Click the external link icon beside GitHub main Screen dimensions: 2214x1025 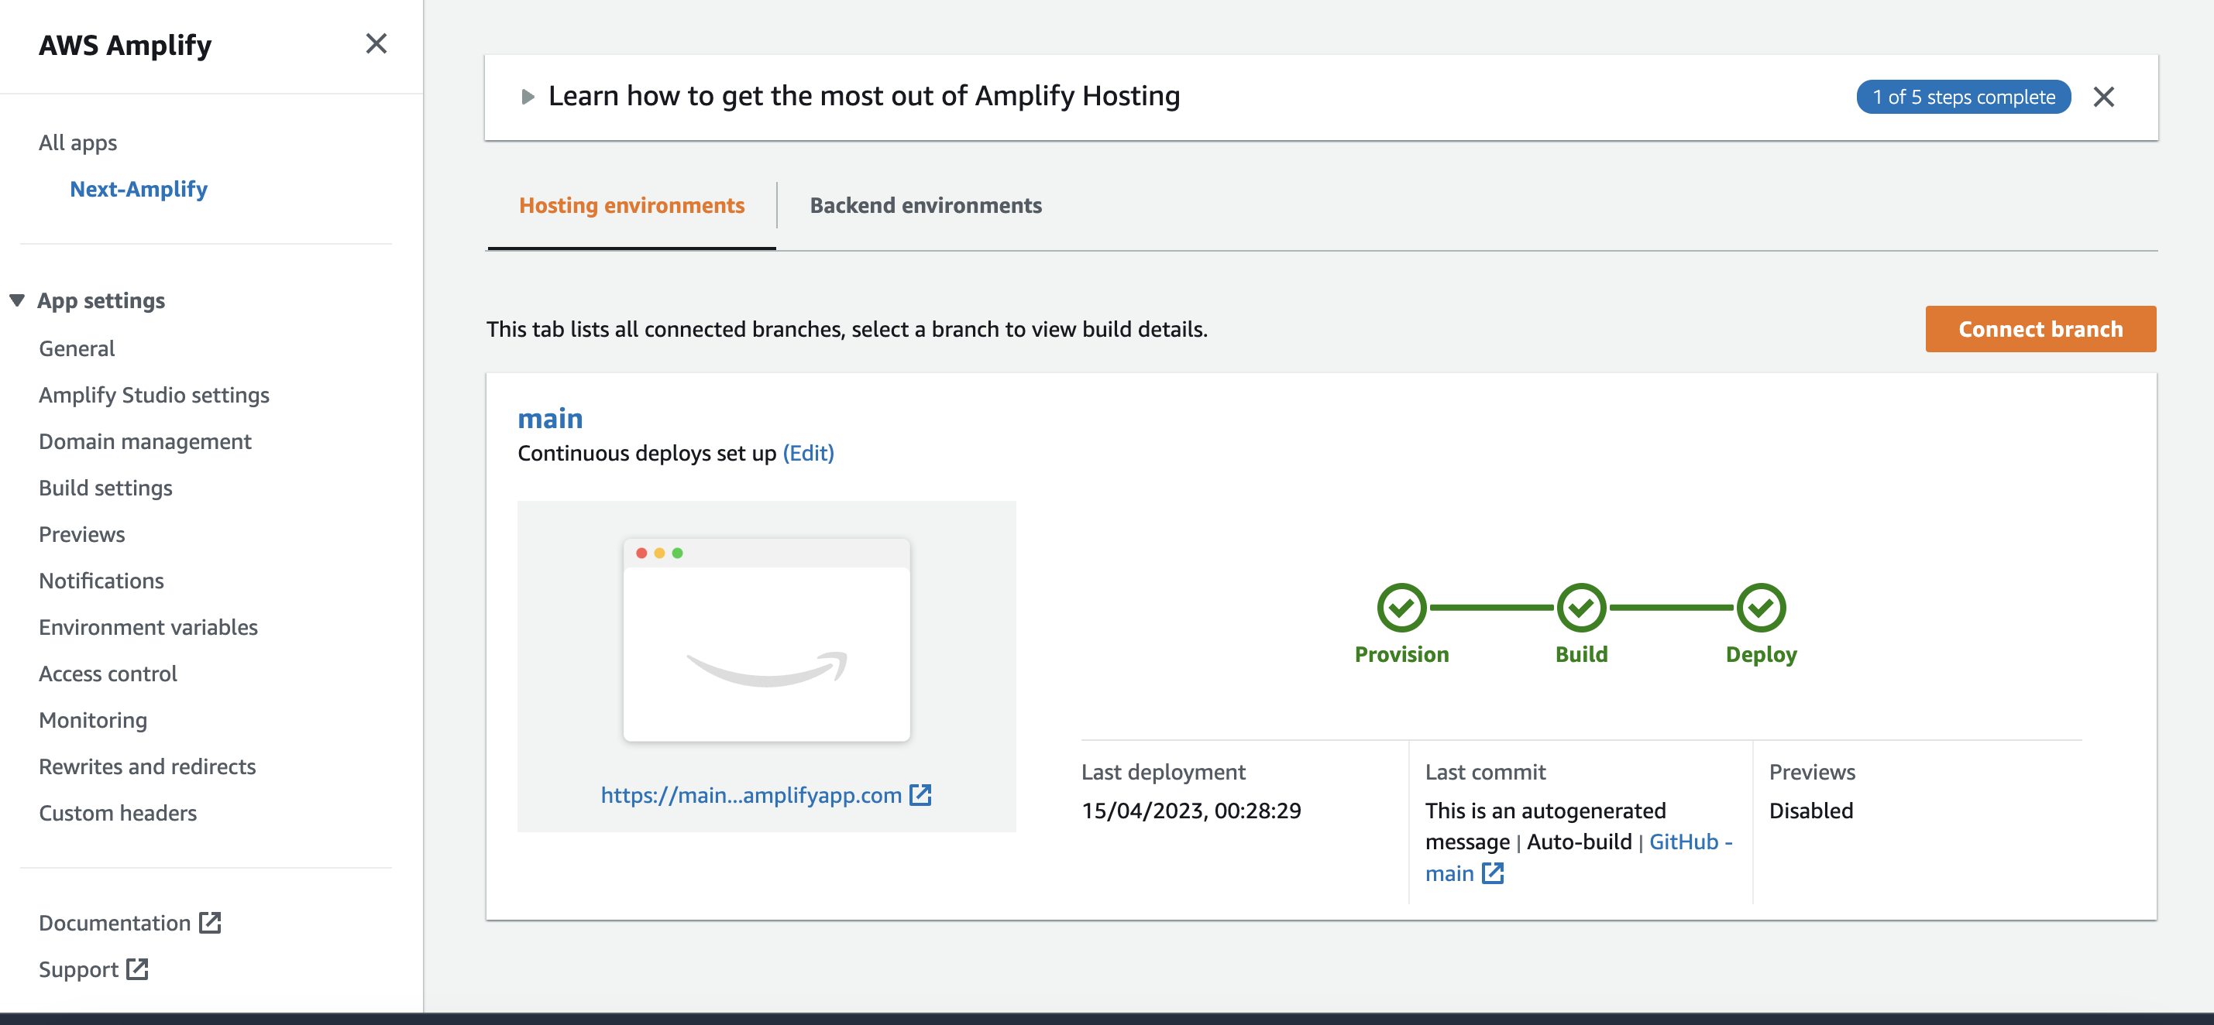[1493, 873]
